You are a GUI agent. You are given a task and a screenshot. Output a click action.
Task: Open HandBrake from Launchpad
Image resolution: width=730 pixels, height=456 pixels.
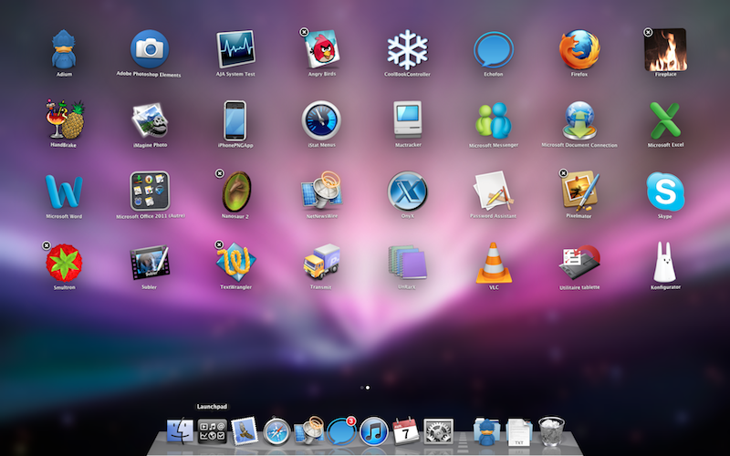tap(64, 119)
